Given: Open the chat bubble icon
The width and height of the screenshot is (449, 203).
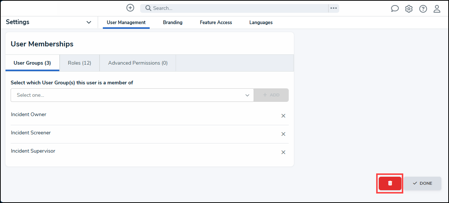Looking at the screenshot, I should pyautogui.click(x=394, y=9).
